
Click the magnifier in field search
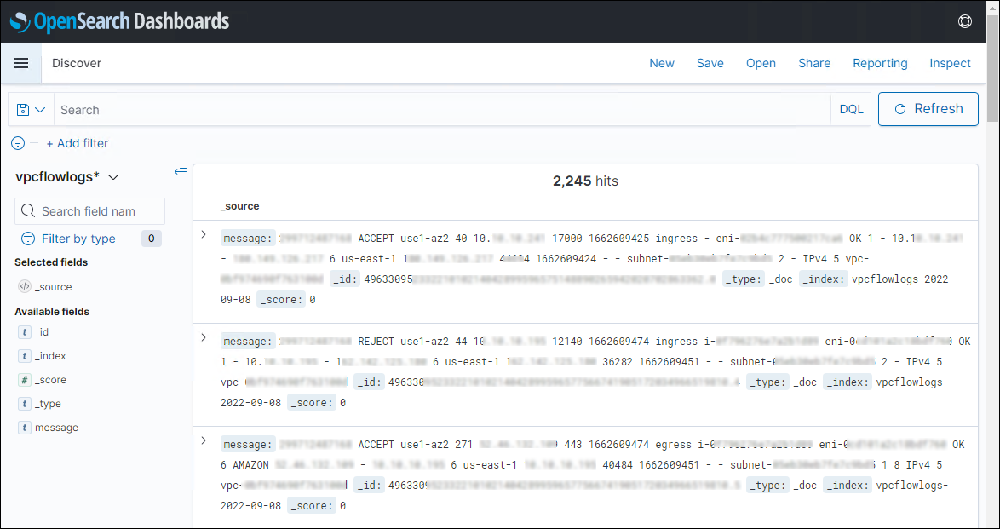(28, 210)
